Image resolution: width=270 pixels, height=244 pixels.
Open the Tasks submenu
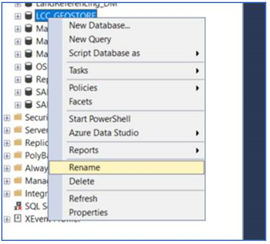click(127, 71)
